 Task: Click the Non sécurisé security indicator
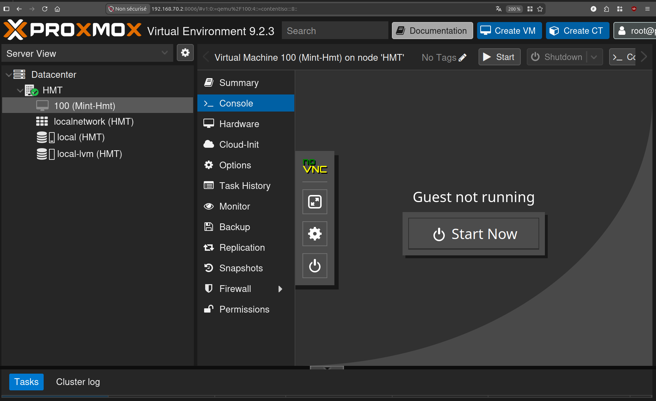coord(127,9)
